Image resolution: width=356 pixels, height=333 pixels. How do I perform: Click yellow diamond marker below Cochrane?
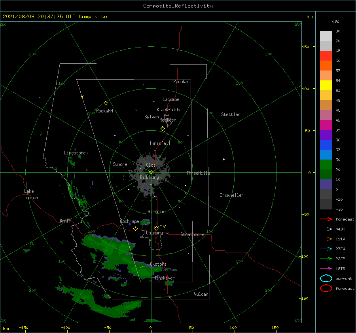point(135,228)
